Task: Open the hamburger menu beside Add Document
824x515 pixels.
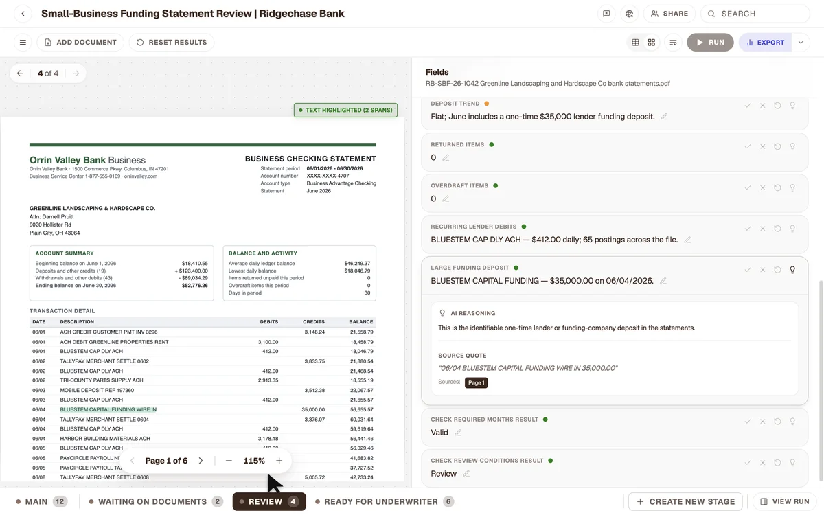Action: (x=23, y=43)
